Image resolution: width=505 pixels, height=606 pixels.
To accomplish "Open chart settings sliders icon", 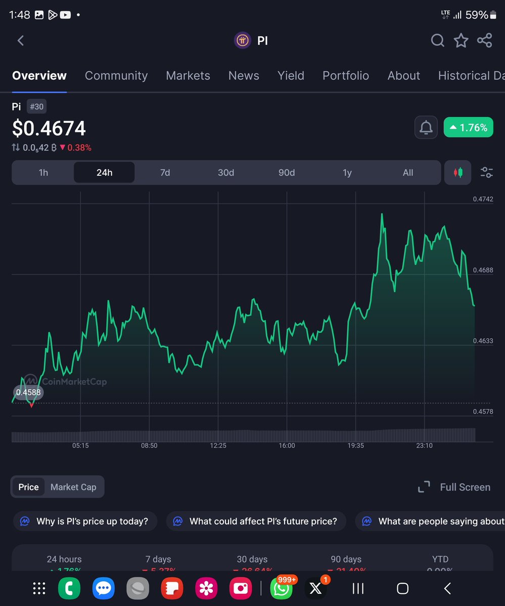I will [x=486, y=173].
